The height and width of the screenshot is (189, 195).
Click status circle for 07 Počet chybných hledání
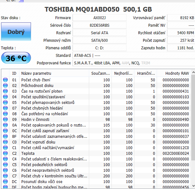coord(5,108)
